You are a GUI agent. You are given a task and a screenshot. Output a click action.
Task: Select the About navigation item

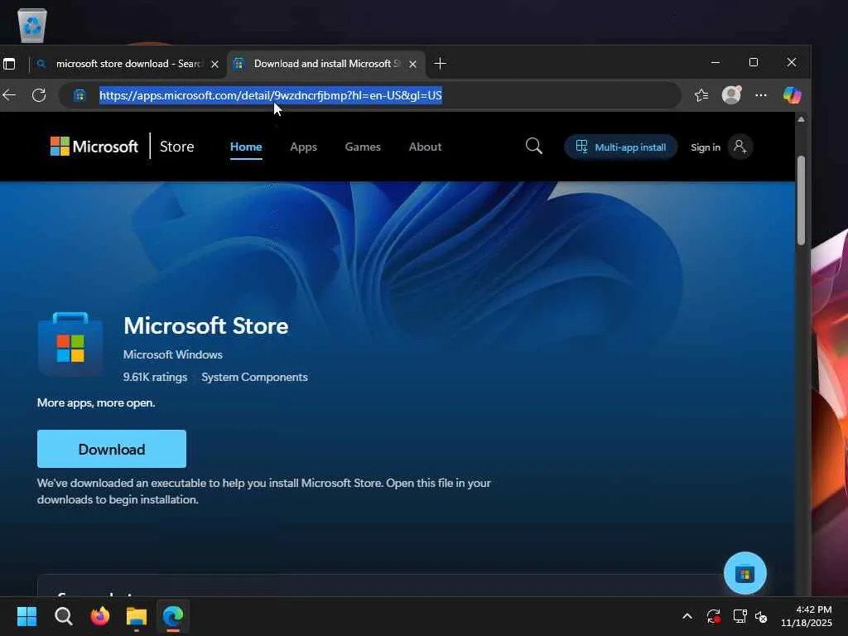coord(425,147)
